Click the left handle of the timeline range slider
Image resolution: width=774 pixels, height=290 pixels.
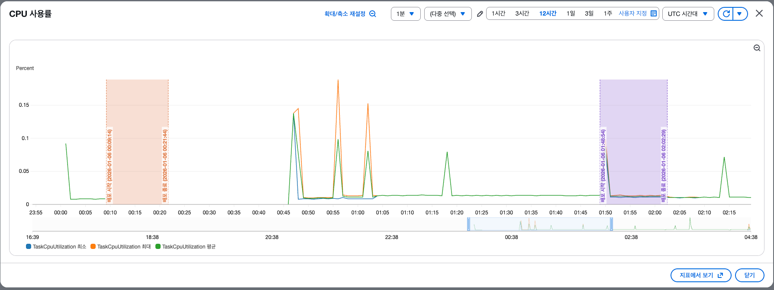(468, 224)
